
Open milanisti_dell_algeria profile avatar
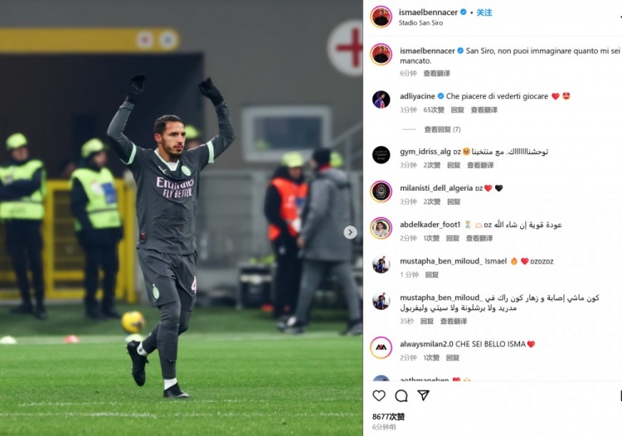(381, 191)
